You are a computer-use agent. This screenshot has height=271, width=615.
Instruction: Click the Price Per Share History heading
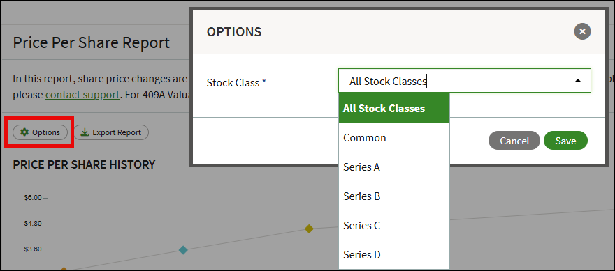pyautogui.click(x=84, y=164)
